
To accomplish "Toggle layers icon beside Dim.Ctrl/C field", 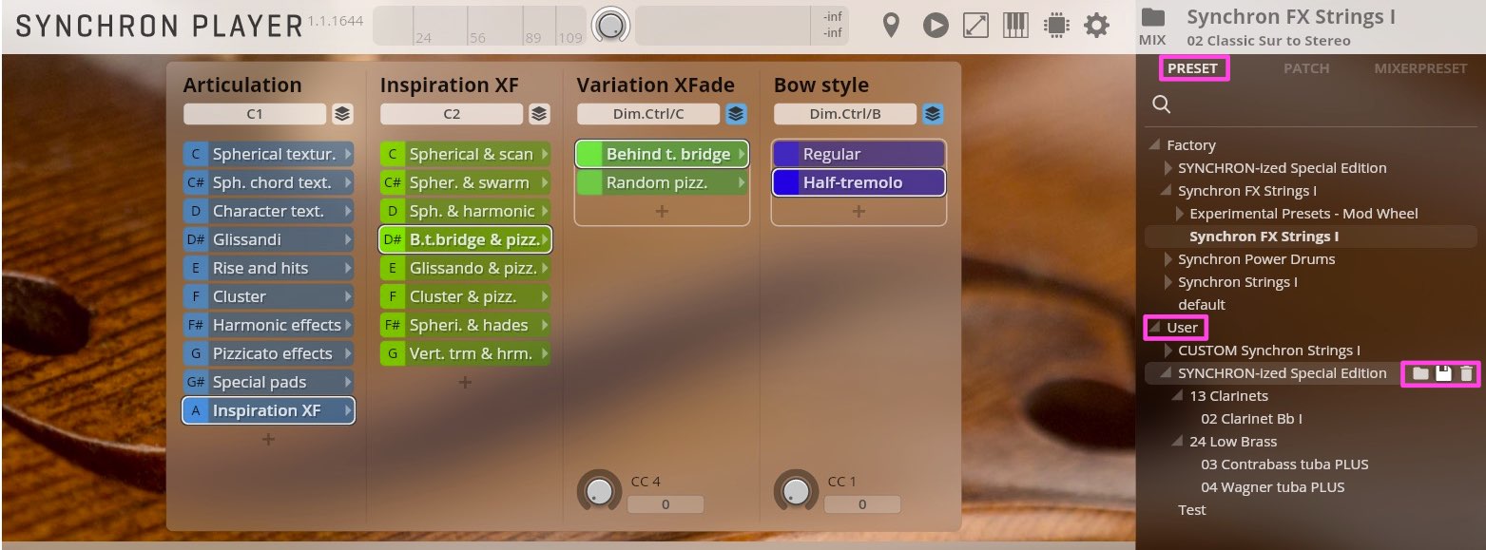I will click(736, 114).
